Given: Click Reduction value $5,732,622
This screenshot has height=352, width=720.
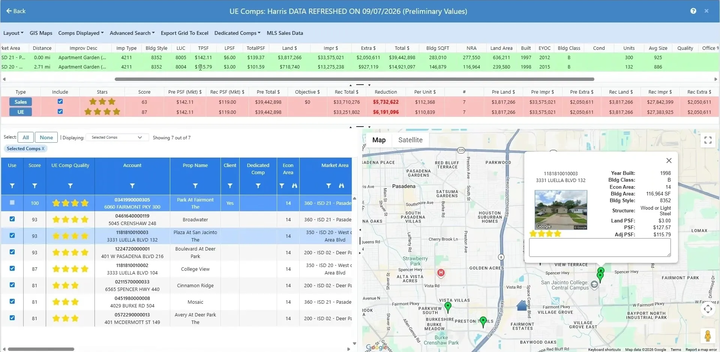Looking at the screenshot, I should tap(385, 102).
